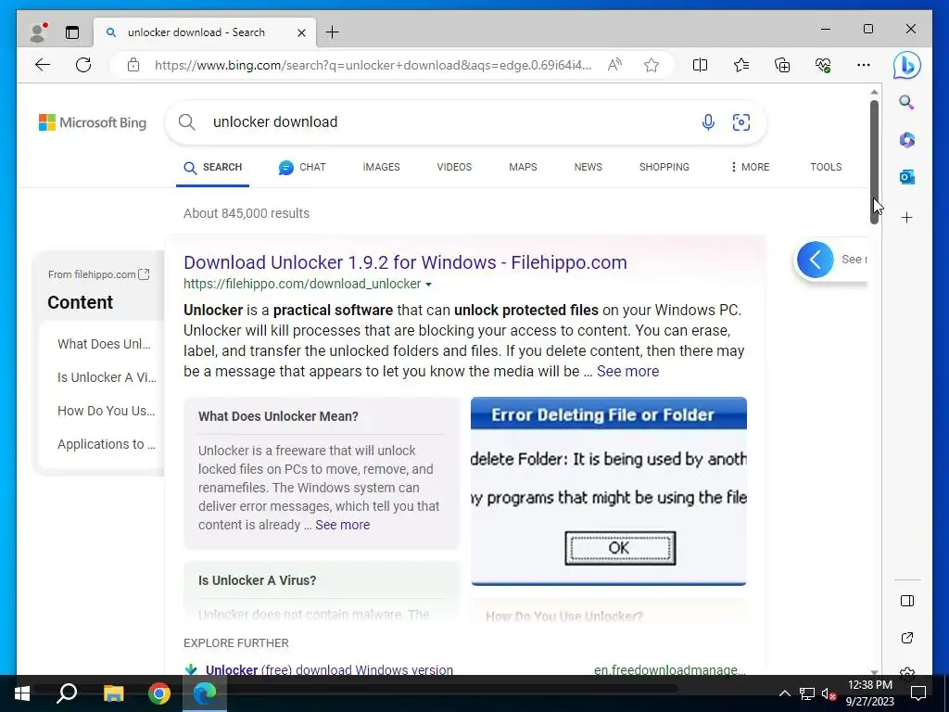
Task: Open the tab actions menu icon
Action: click(x=72, y=32)
